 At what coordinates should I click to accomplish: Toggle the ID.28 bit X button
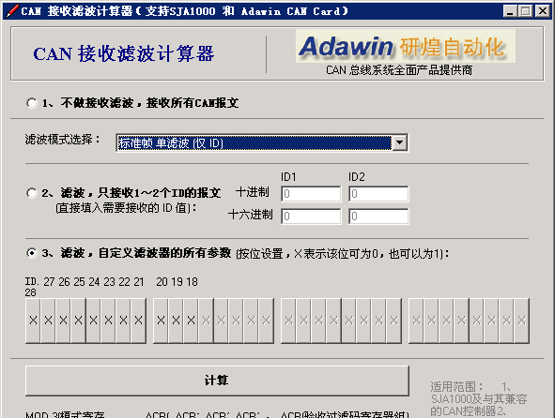(33, 321)
